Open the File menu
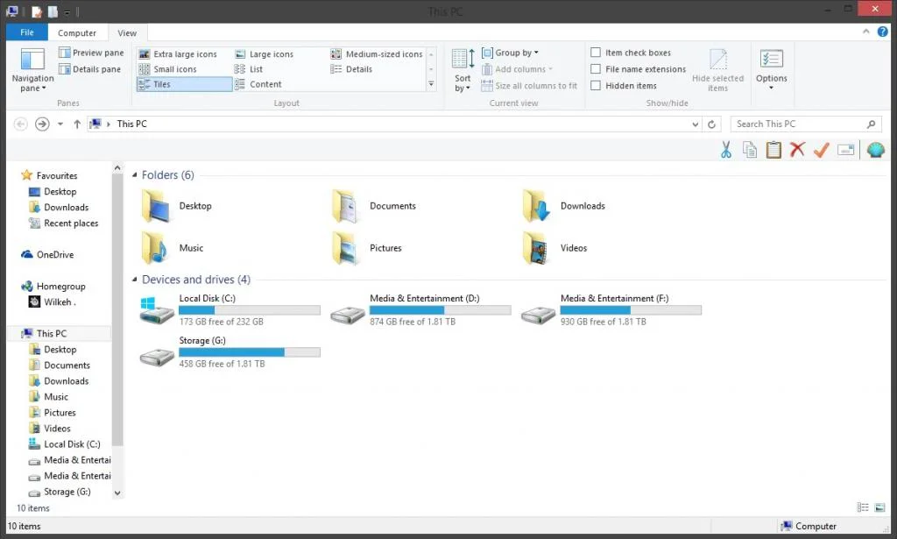 [27, 32]
